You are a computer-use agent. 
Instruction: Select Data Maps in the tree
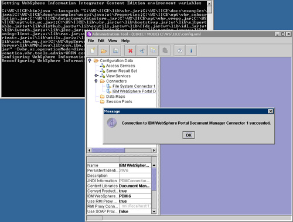point(115,97)
